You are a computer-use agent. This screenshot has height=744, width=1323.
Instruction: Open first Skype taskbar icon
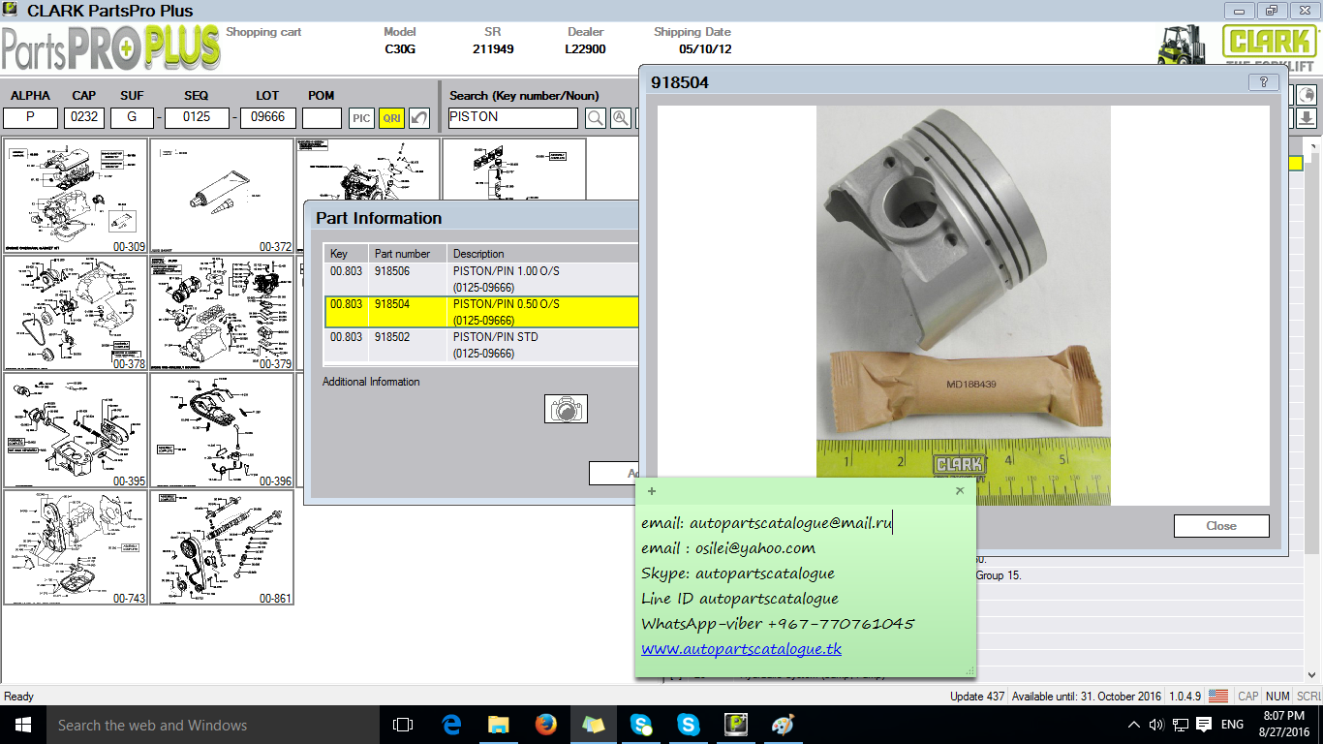(641, 725)
